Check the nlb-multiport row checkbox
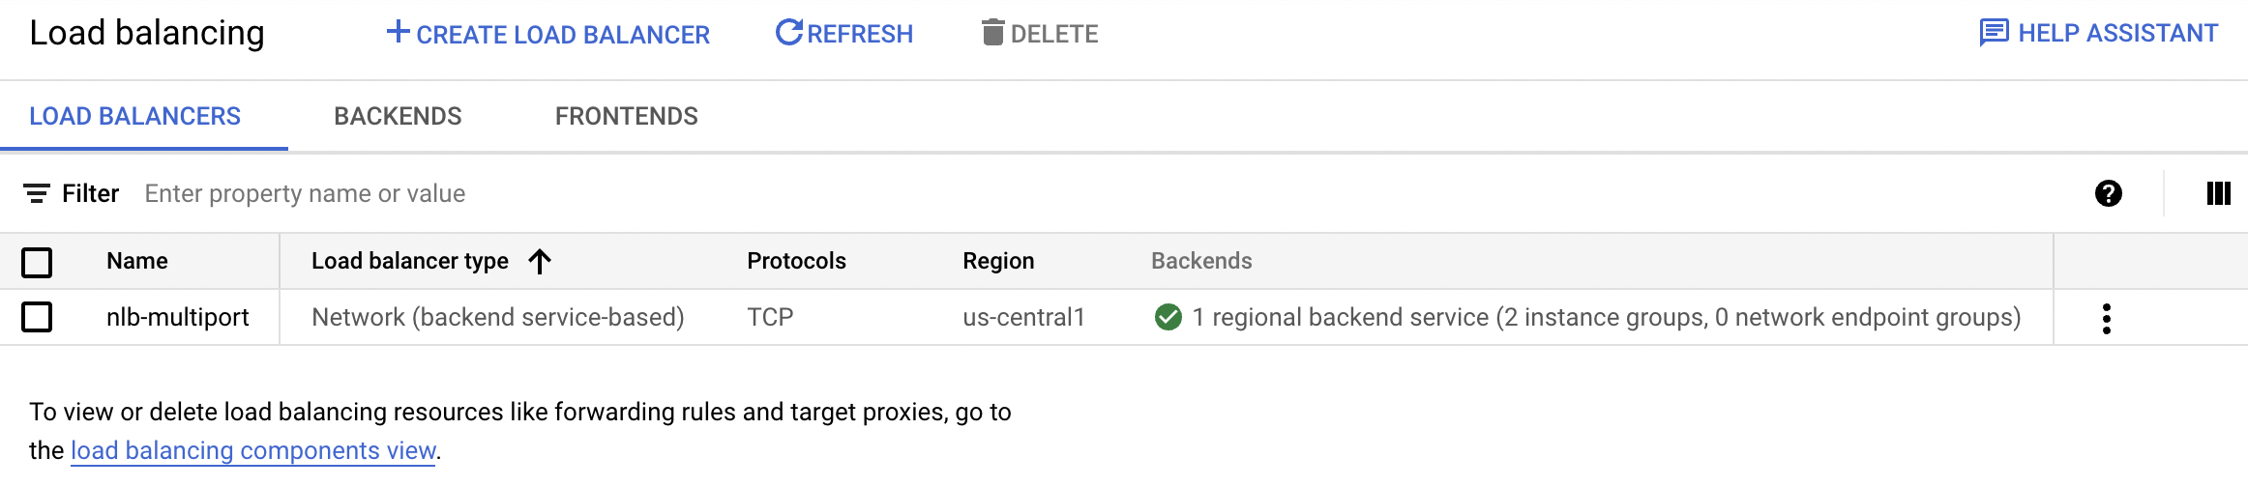The height and width of the screenshot is (487, 2248). click(37, 317)
